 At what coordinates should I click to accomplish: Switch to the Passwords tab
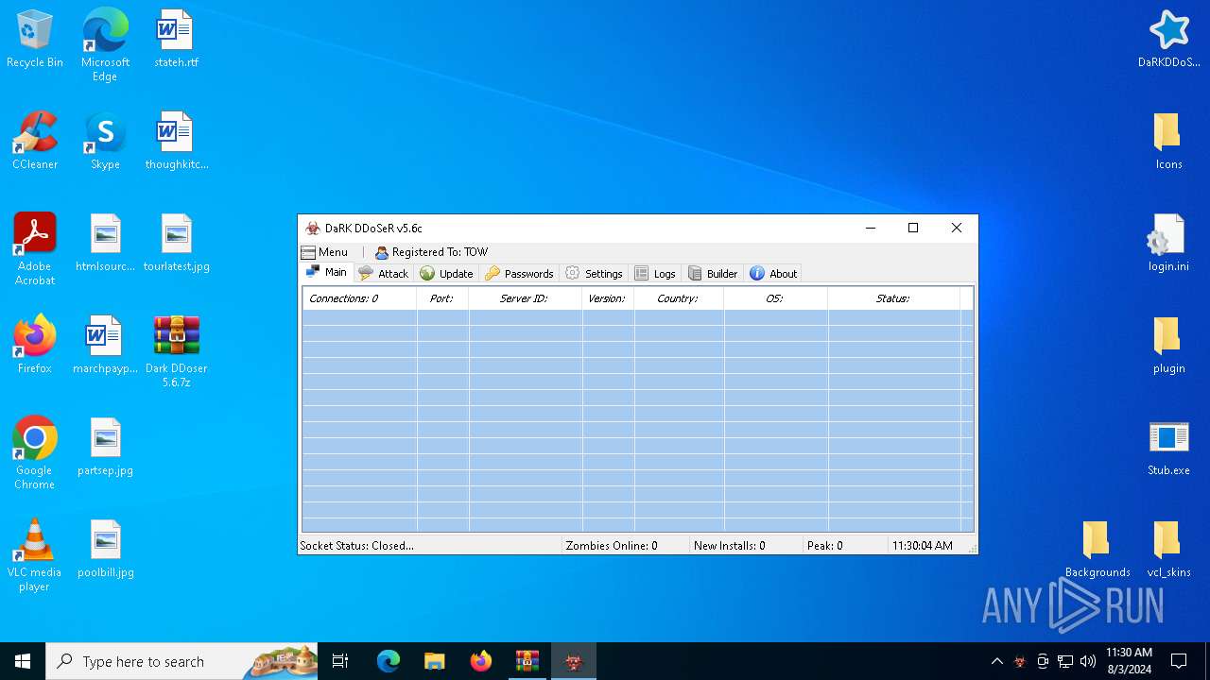[x=519, y=273]
